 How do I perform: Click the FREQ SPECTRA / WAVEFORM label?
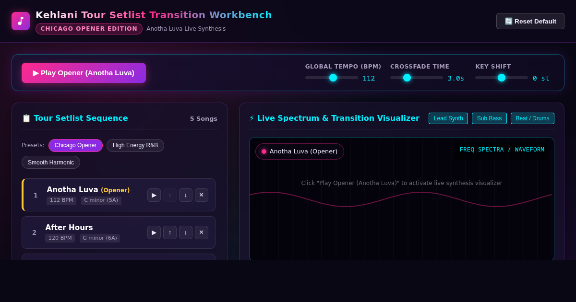pos(502,150)
